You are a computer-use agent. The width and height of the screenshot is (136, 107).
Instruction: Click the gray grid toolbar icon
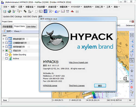(77, 12)
